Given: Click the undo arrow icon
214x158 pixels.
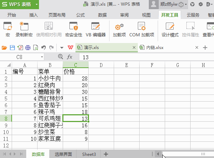Looking at the screenshot, I should 44,48.
